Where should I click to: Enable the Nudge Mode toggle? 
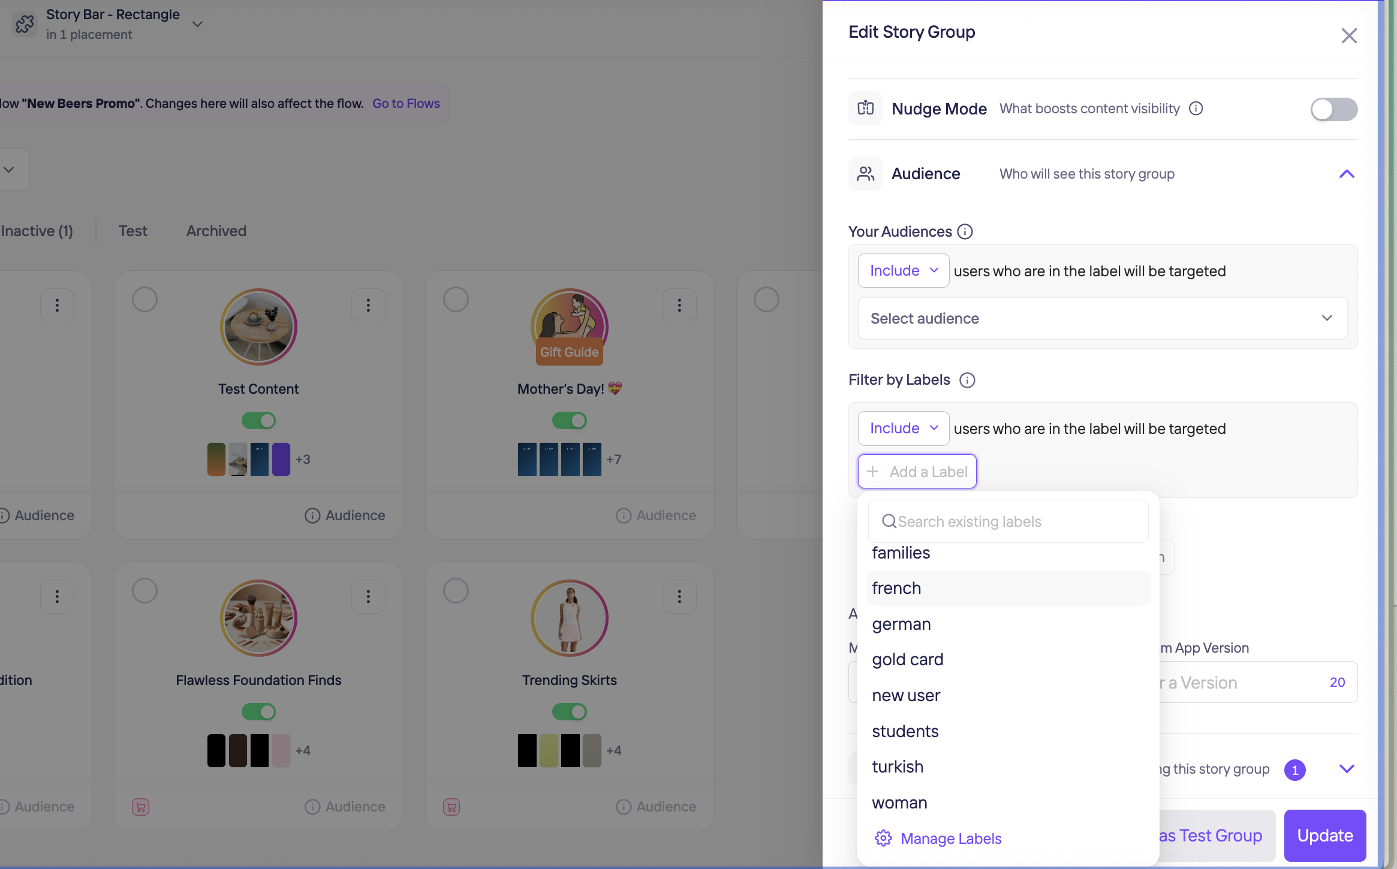pos(1333,109)
